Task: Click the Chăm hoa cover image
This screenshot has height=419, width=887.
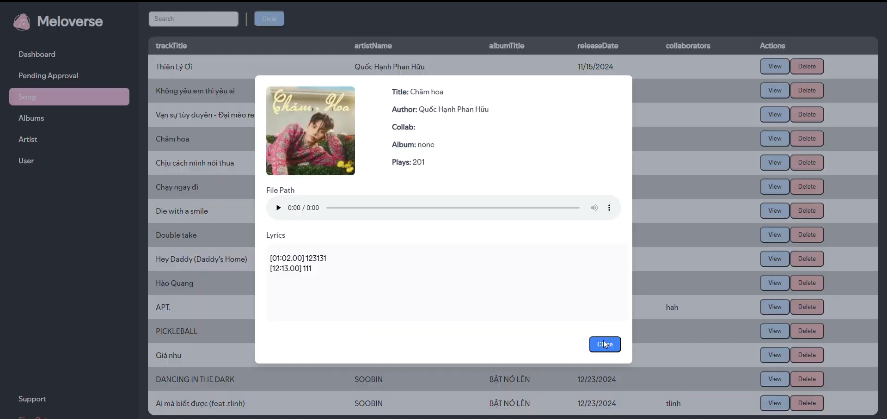Action: [311, 131]
